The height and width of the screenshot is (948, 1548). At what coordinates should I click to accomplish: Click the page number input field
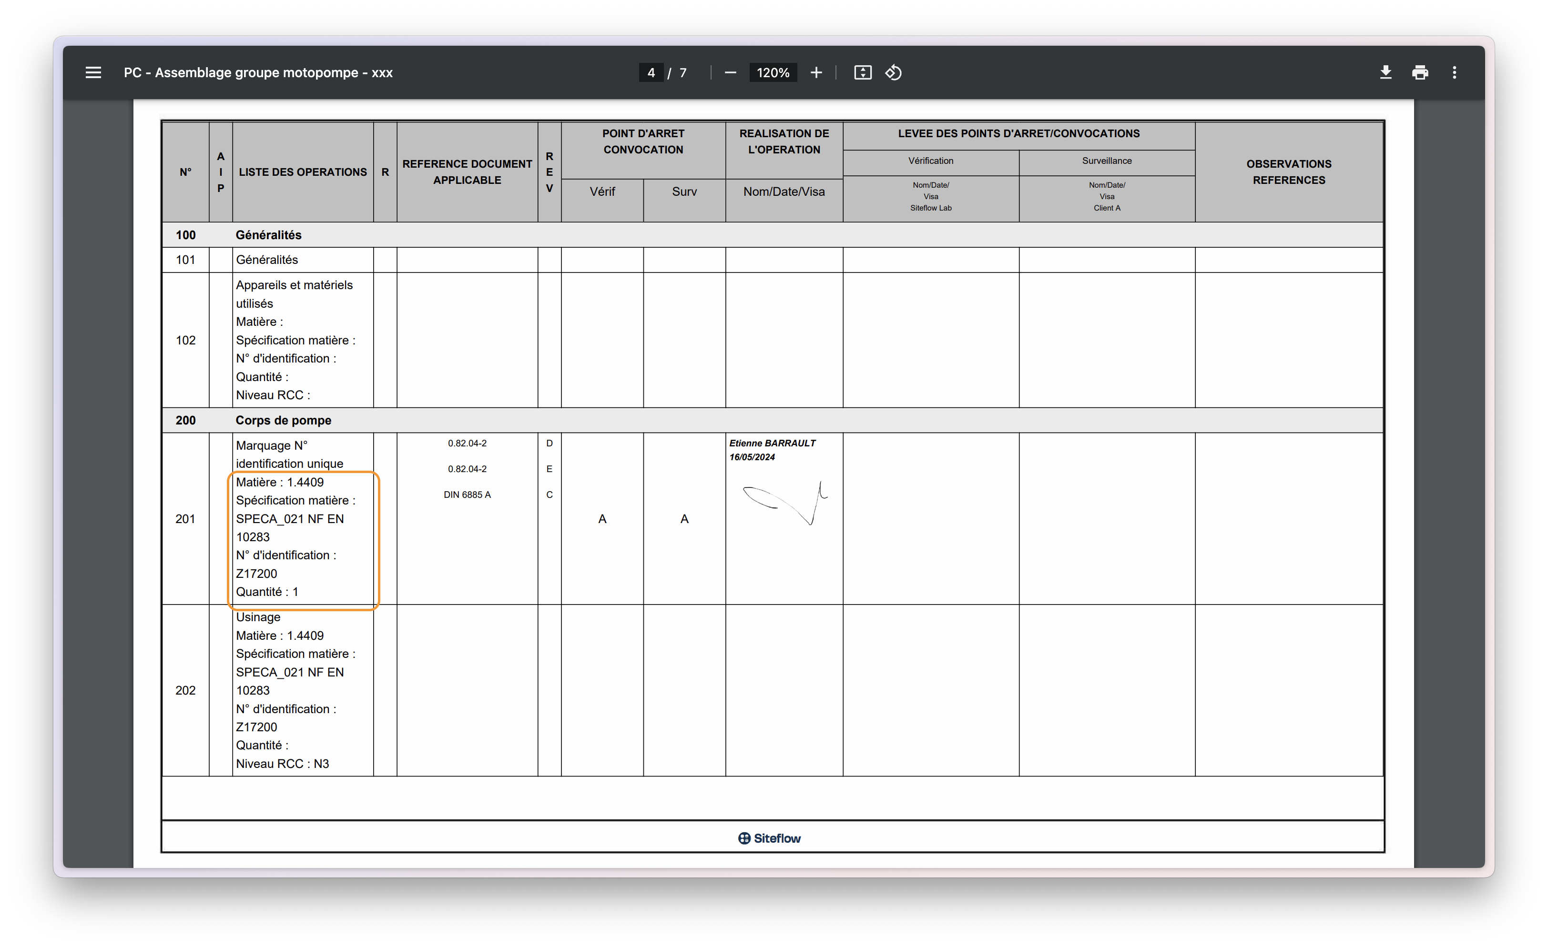[x=651, y=73]
